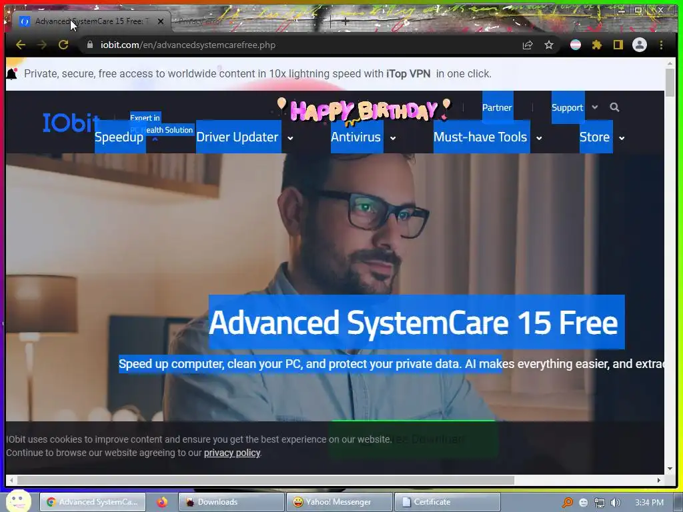Click the notification bell icon

click(x=12, y=73)
